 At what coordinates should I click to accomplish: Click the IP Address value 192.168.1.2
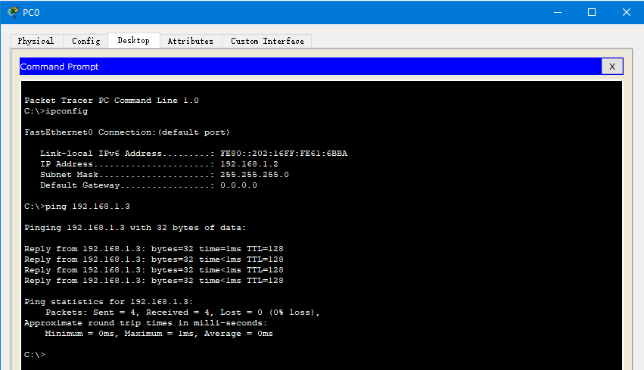[x=249, y=164]
